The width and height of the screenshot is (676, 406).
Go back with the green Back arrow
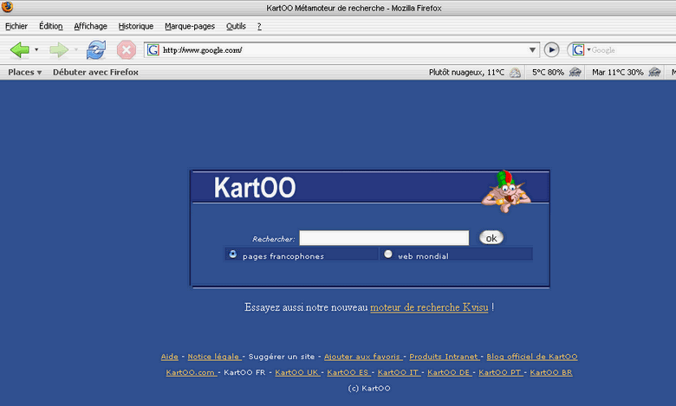pyautogui.click(x=20, y=50)
